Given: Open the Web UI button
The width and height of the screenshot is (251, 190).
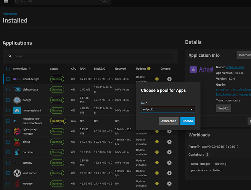Looking at the screenshot, I should [223, 109].
